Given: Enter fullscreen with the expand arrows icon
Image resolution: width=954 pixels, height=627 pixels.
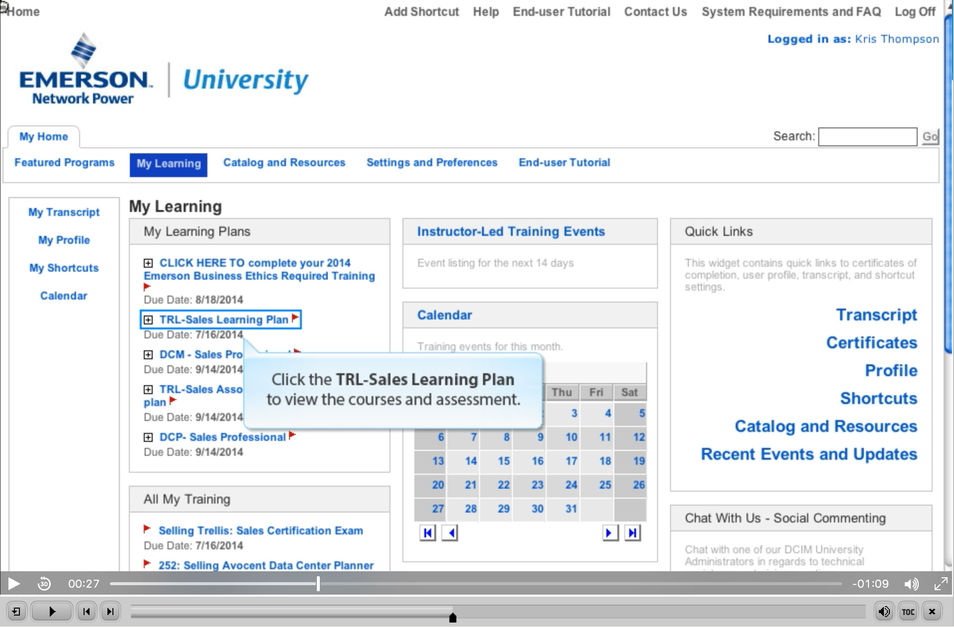Looking at the screenshot, I should (x=940, y=584).
